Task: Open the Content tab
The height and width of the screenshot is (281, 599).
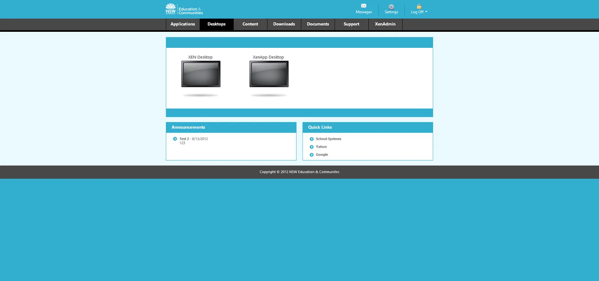Action: pos(250,24)
